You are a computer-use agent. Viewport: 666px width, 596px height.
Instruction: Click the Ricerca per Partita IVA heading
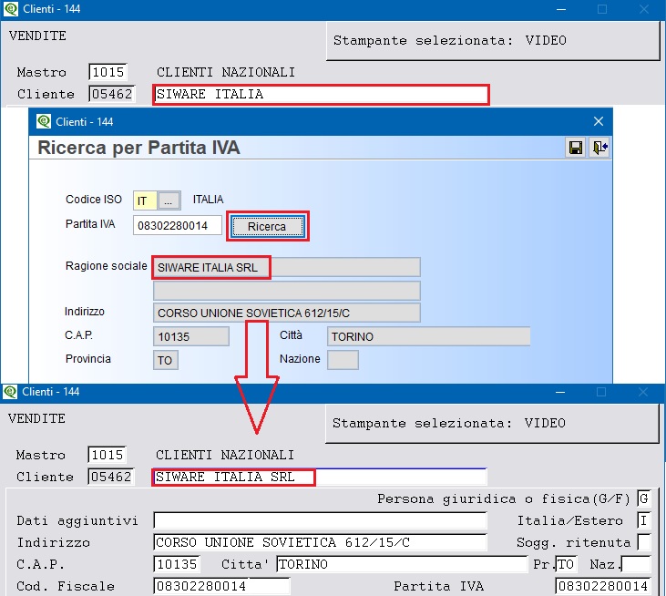tap(138, 148)
